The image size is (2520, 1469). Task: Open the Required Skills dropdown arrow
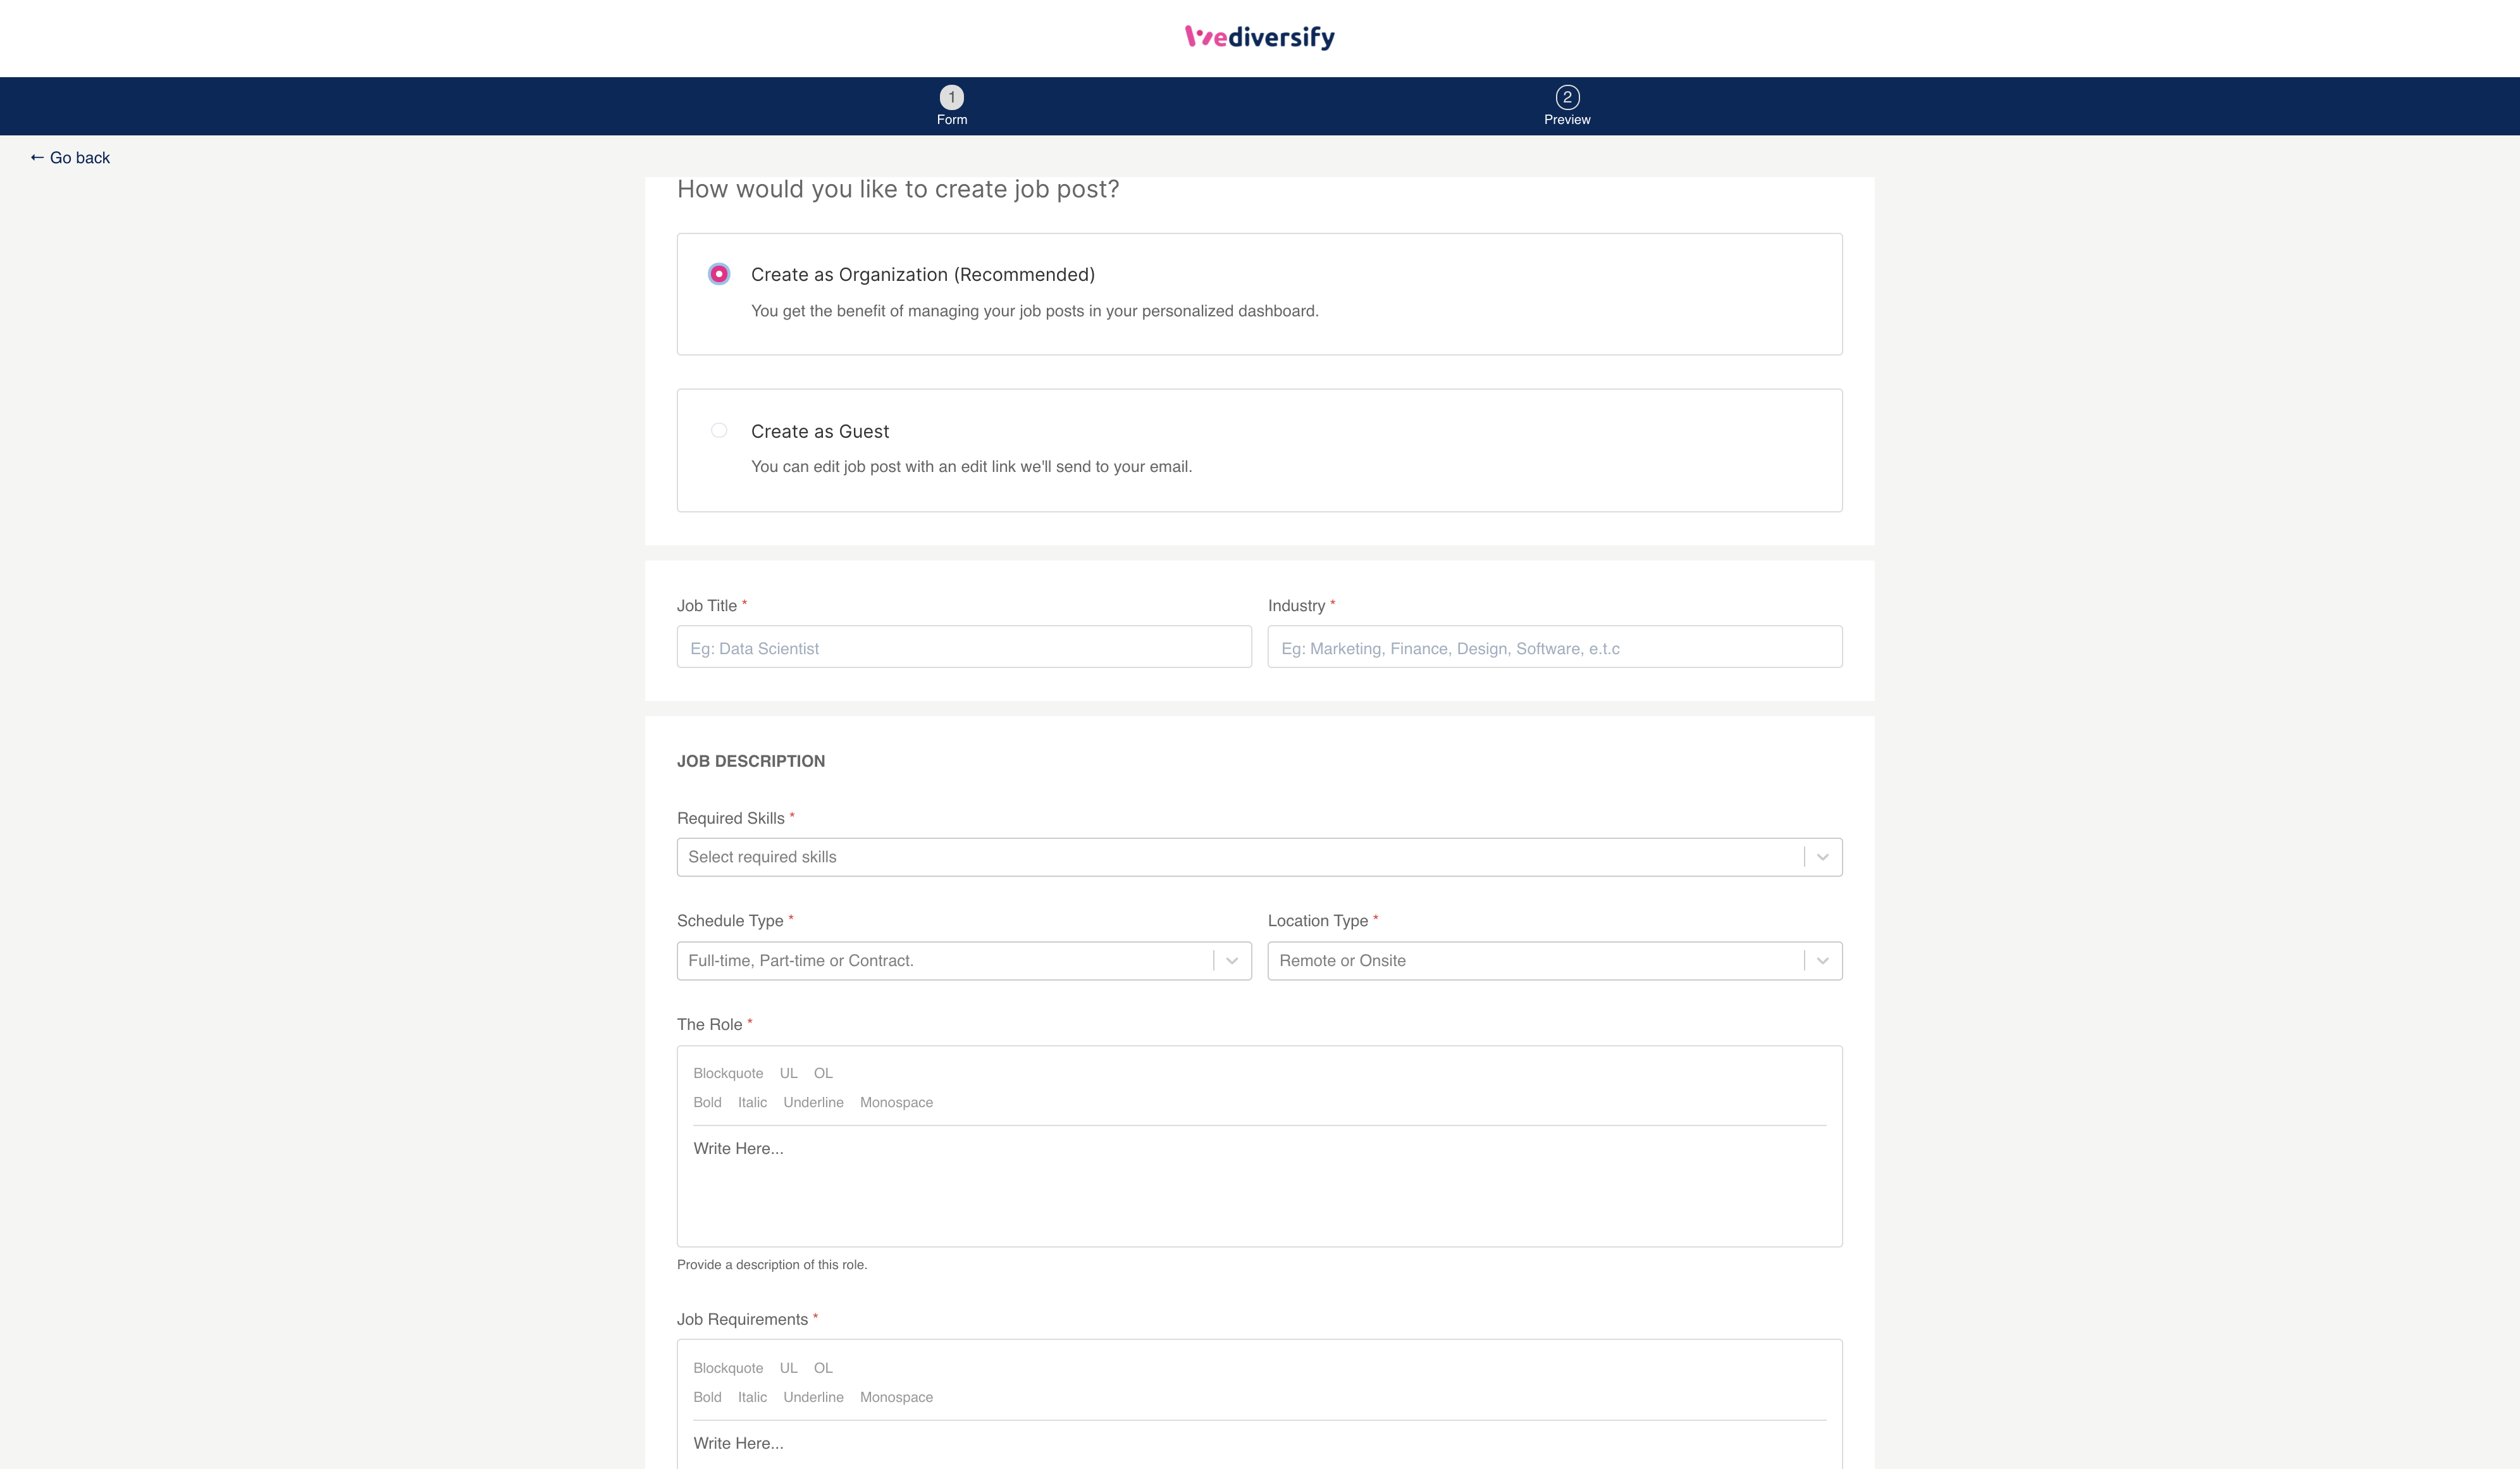1822,857
